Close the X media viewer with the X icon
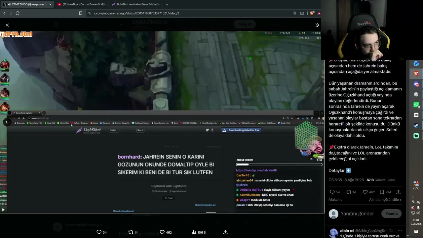423x238 pixels. [x=7, y=25]
